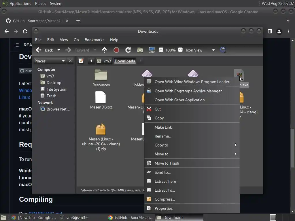Open Chrome three-dot menu
The image size is (295, 221).
pos(288,32)
